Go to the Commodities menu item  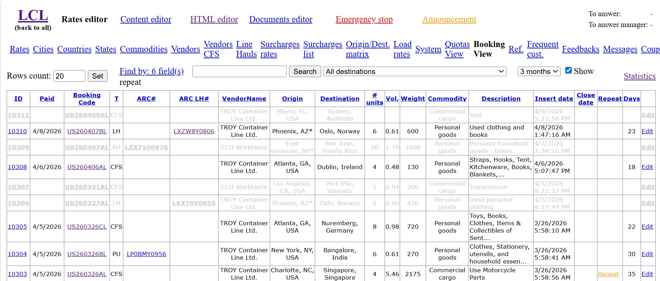(x=143, y=49)
